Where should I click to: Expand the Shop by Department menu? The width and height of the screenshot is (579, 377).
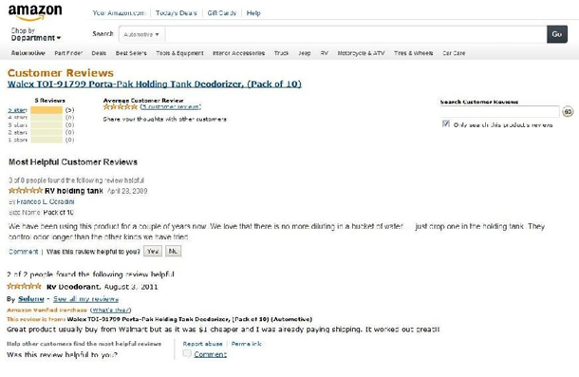pyautogui.click(x=35, y=34)
